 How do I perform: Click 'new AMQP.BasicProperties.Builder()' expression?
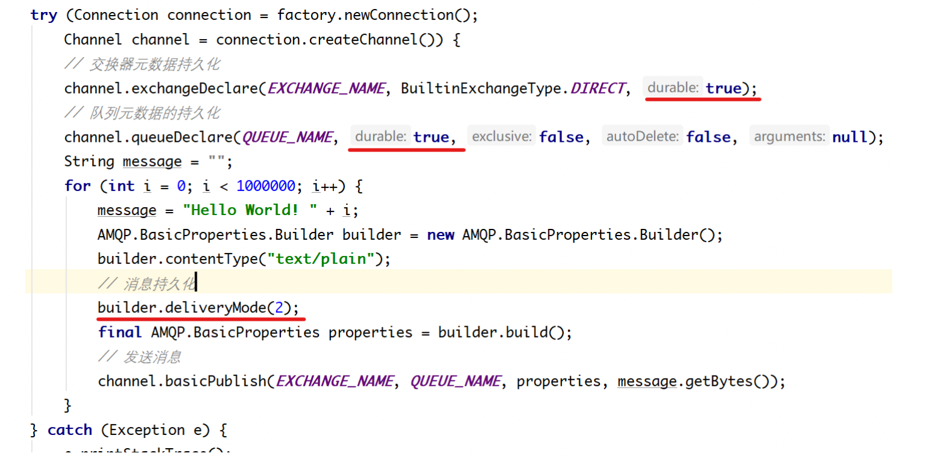click(x=570, y=234)
